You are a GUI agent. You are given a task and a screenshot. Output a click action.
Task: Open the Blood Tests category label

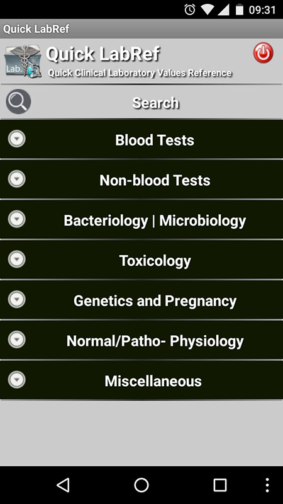click(x=155, y=140)
